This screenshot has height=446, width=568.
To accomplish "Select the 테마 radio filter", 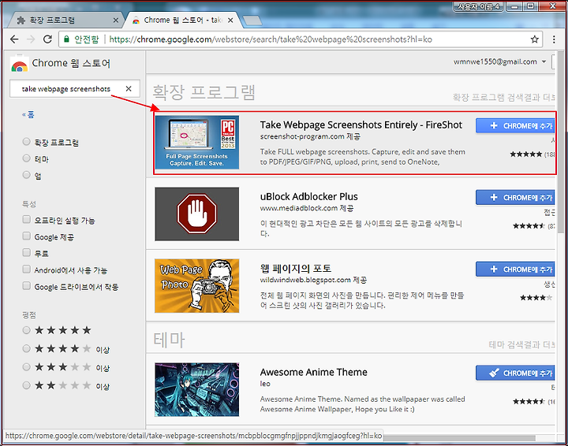I will point(26,158).
